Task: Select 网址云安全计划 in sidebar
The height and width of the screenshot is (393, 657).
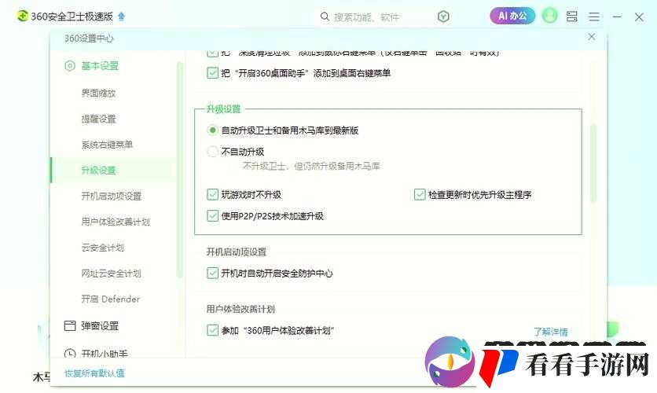Action: (111, 274)
